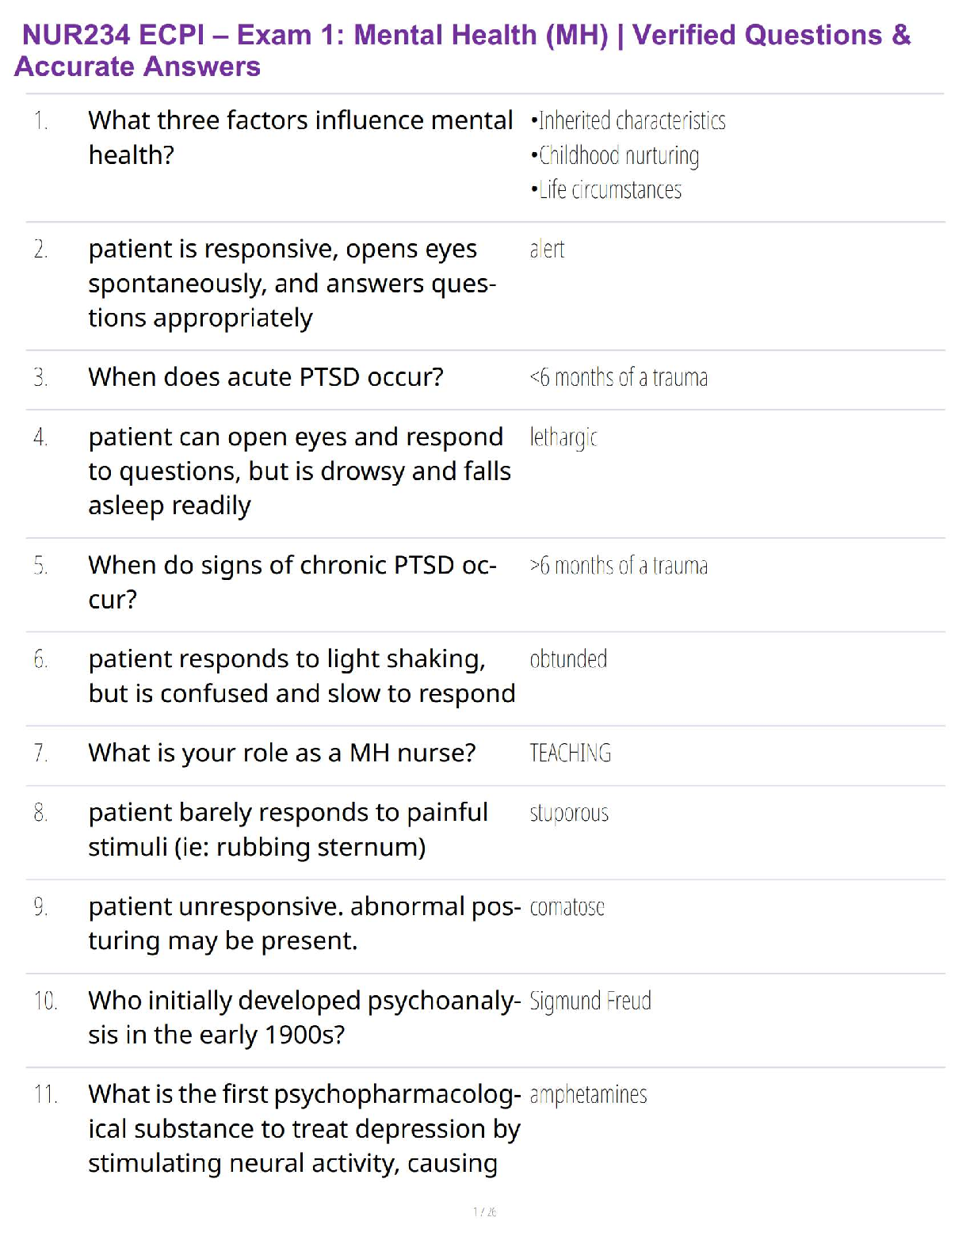Select the "TEACHING" answer
This screenshot has height=1255, width=970.
[570, 753]
